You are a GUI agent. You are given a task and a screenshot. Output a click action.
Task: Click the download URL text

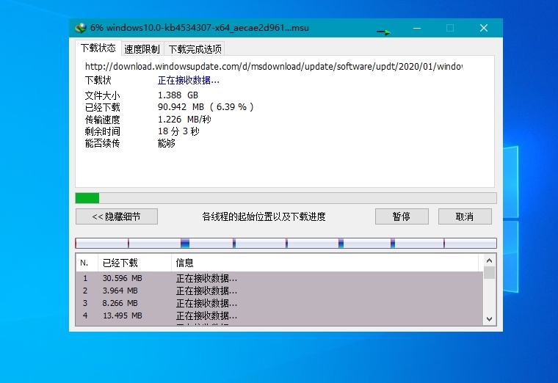(273, 67)
